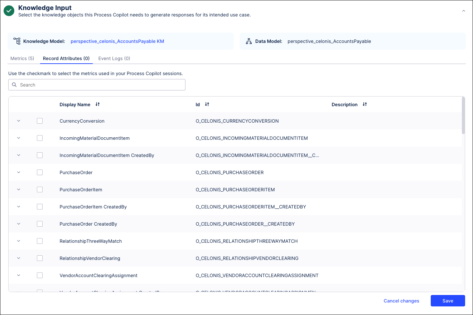This screenshot has height=315, width=473.
Task: Click the Data Model structure icon
Action: tap(249, 41)
